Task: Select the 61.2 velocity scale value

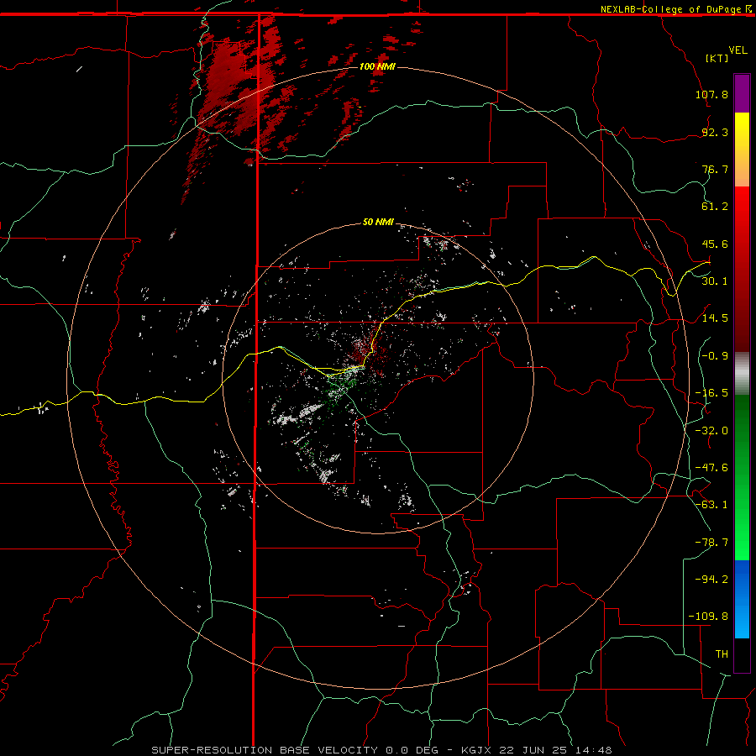Action: (715, 207)
